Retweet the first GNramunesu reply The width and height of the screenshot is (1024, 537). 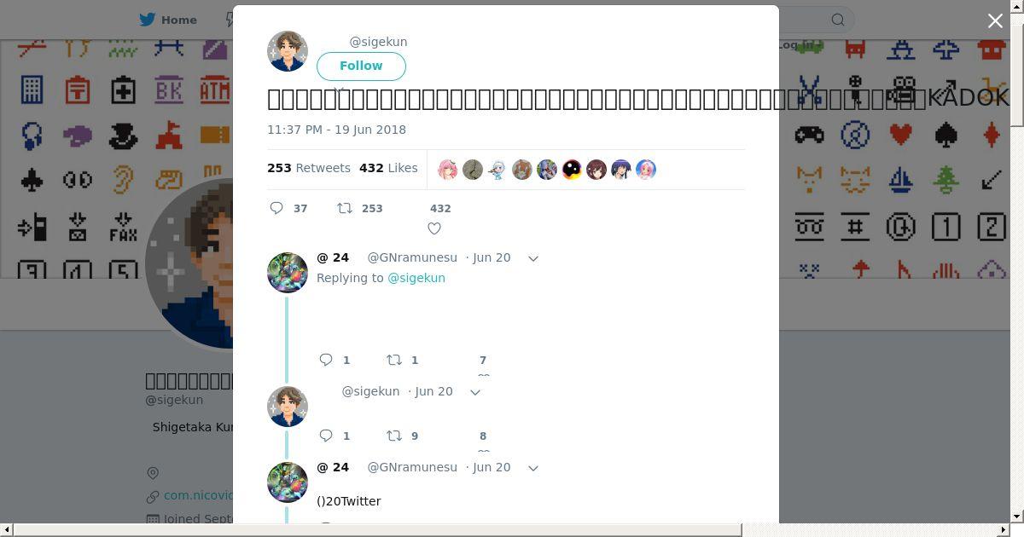coord(394,360)
